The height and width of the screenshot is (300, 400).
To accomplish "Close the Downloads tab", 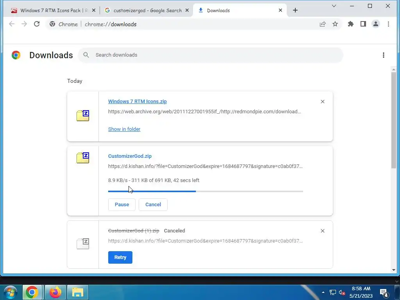I will (x=280, y=11).
